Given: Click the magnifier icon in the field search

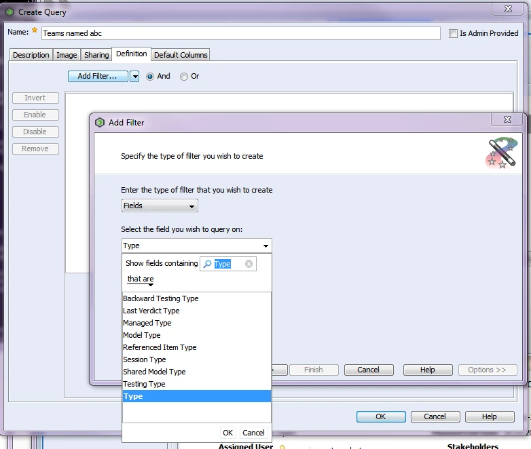Looking at the screenshot, I should [207, 264].
